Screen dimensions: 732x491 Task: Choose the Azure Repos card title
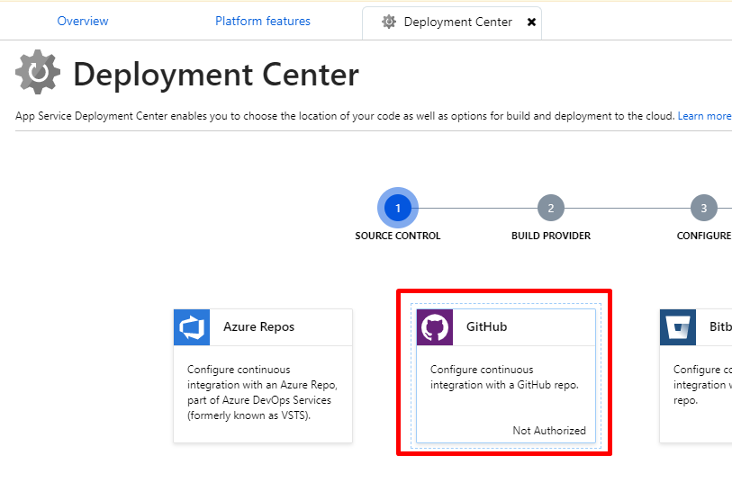[x=258, y=326]
